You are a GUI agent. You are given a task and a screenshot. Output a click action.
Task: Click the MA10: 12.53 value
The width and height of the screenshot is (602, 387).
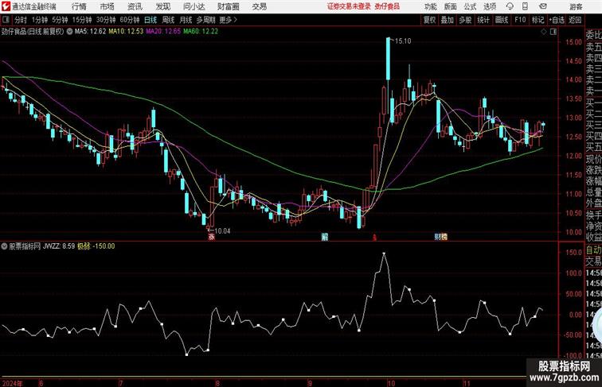click(x=126, y=32)
